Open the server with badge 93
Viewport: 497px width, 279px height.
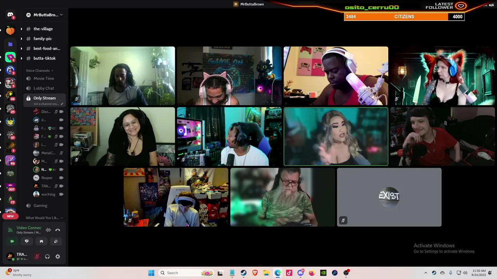[x=10, y=160]
